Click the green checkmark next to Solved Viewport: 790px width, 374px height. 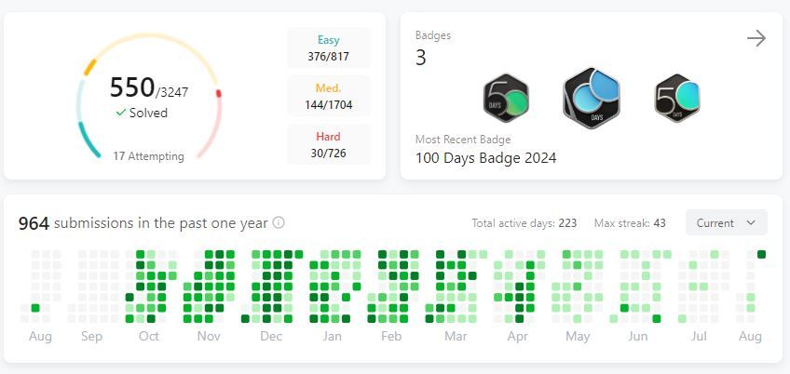[x=120, y=113]
